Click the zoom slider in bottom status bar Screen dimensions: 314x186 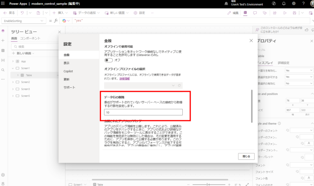209,184
